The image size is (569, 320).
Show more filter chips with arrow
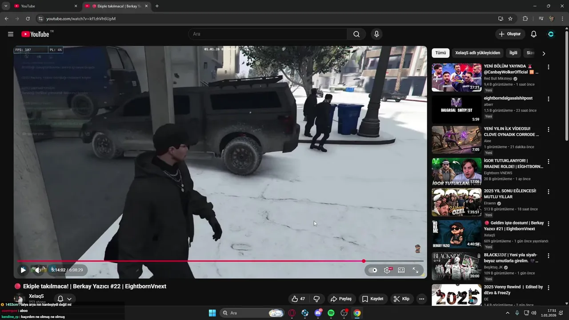coord(543,53)
